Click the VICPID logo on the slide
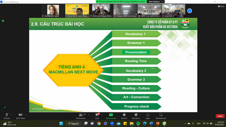226x127 pixels. [185, 23]
